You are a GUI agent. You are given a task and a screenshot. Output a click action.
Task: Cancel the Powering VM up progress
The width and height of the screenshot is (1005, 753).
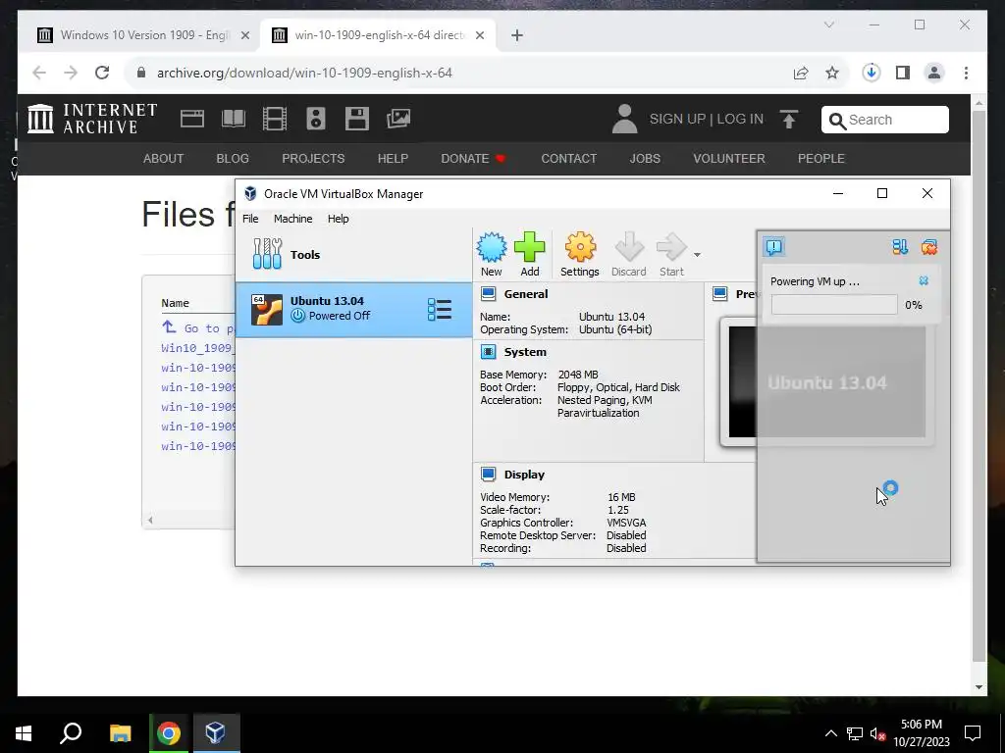click(924, 280)
